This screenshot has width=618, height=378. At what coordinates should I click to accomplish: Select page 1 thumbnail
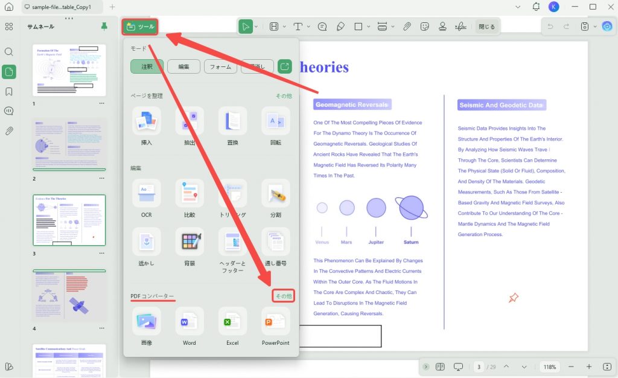[x=69, y=70]
